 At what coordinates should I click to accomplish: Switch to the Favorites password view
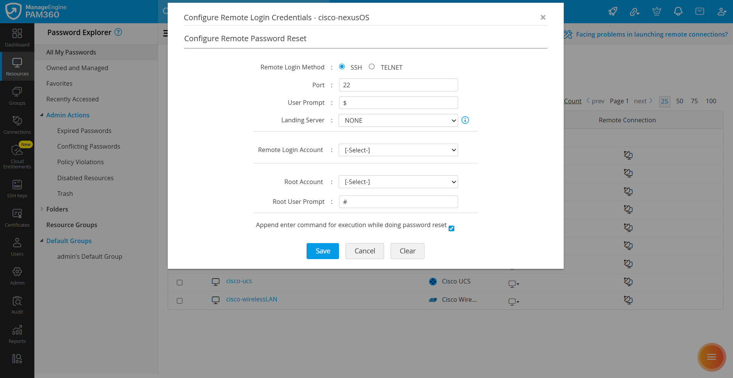tap(59, 83)
